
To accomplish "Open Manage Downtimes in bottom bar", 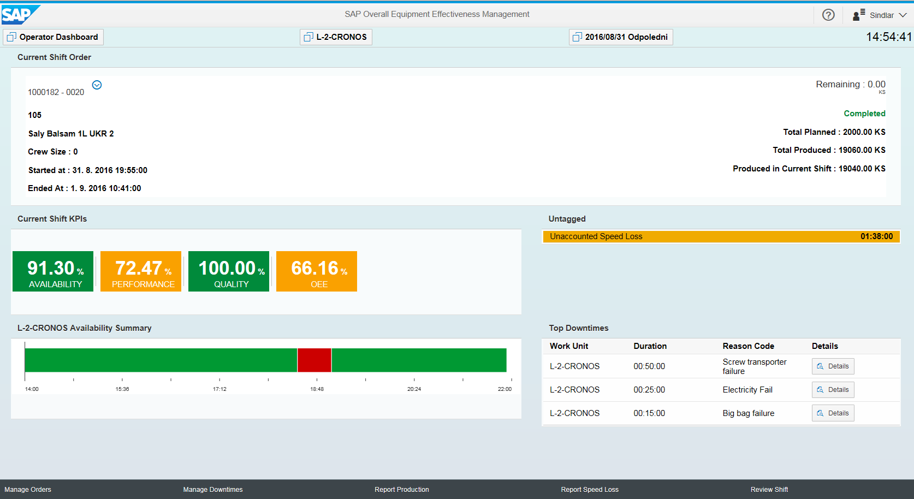I will [213, 490].
